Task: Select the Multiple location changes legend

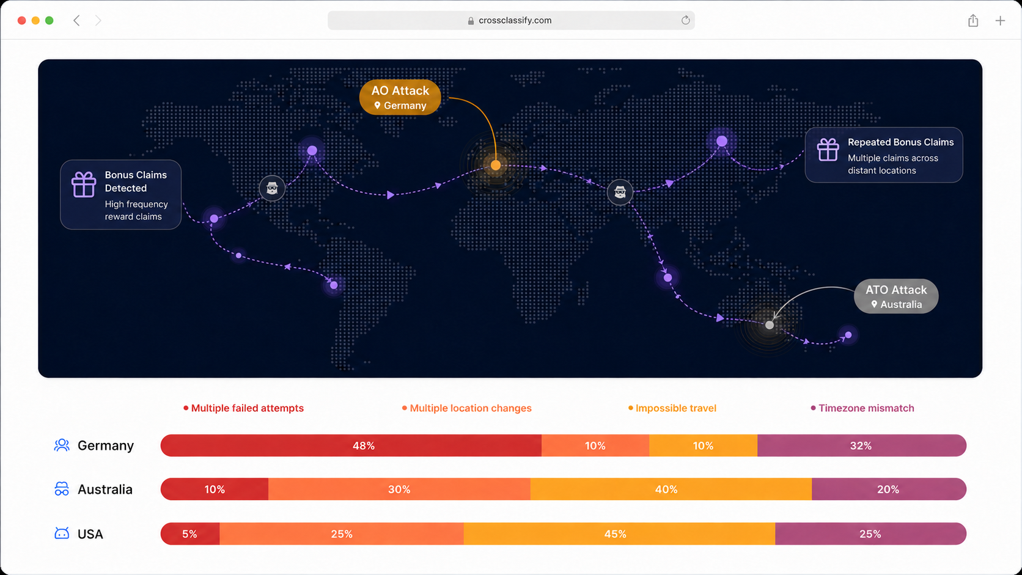Action: click(x=466, y=408)
